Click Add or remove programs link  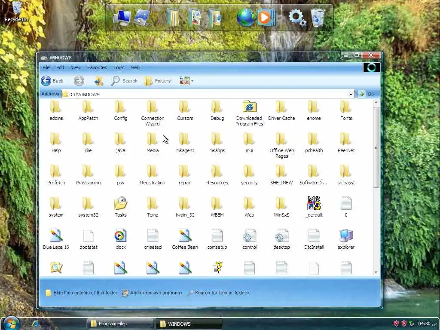tap(152, 293)
